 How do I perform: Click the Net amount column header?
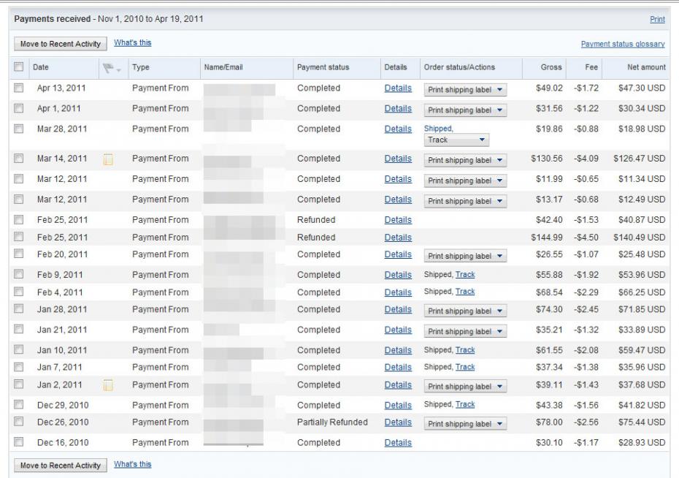pyautogui.click(x=647, y=67)
